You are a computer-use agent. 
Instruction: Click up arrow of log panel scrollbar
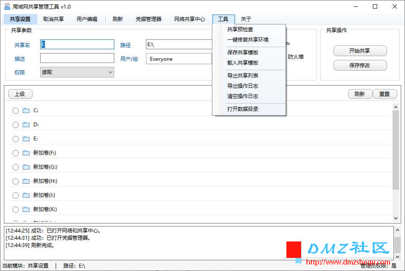tap(398, 229)
